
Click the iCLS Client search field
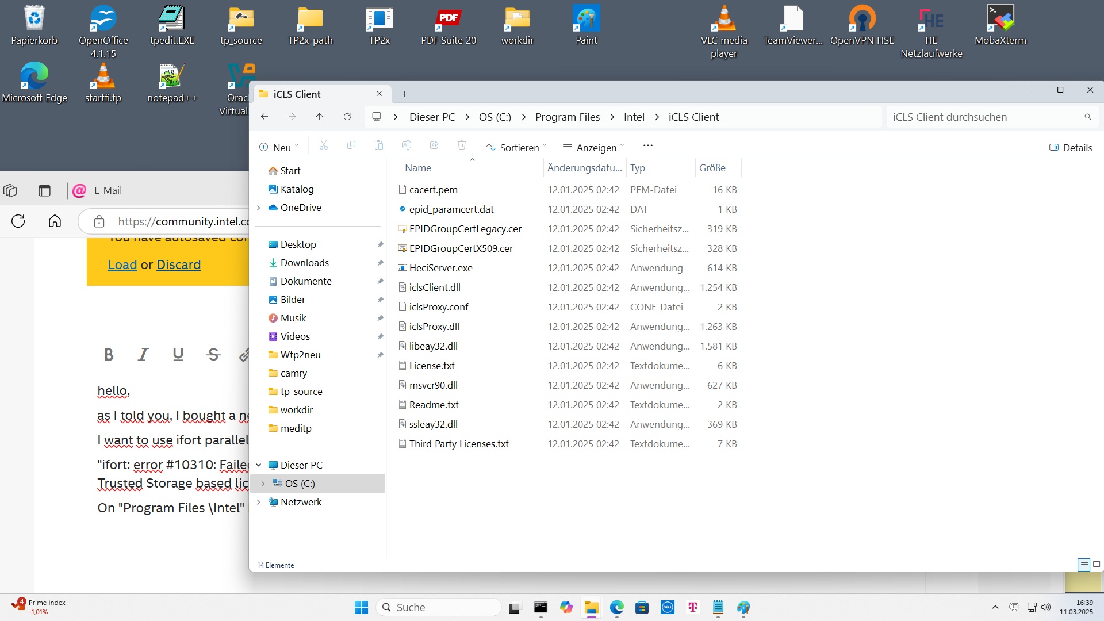point(983,117)
